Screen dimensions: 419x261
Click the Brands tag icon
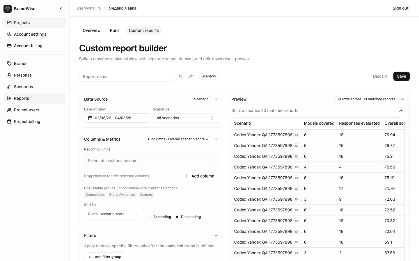[9, 63]
